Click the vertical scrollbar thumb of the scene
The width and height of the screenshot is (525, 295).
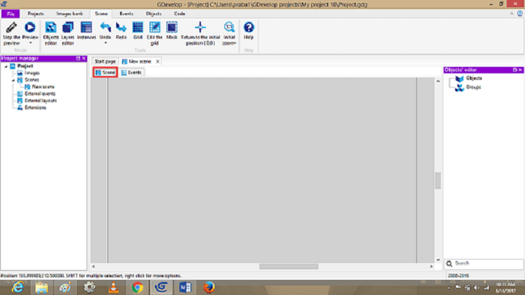(x=438, y=181)
